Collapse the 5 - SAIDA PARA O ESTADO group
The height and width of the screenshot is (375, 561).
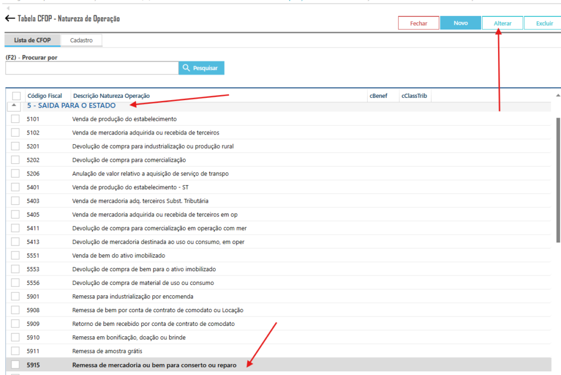pyautogui.click(x=14, y=105)
